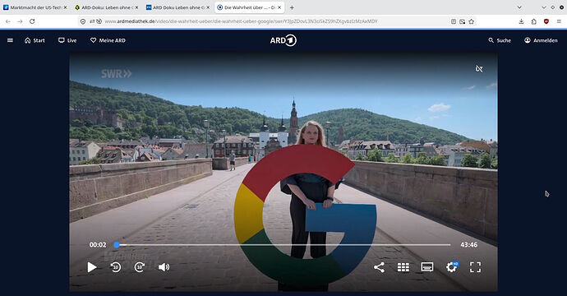
Task: Toggle reader view in the address bar
Action: pos(454,21)
